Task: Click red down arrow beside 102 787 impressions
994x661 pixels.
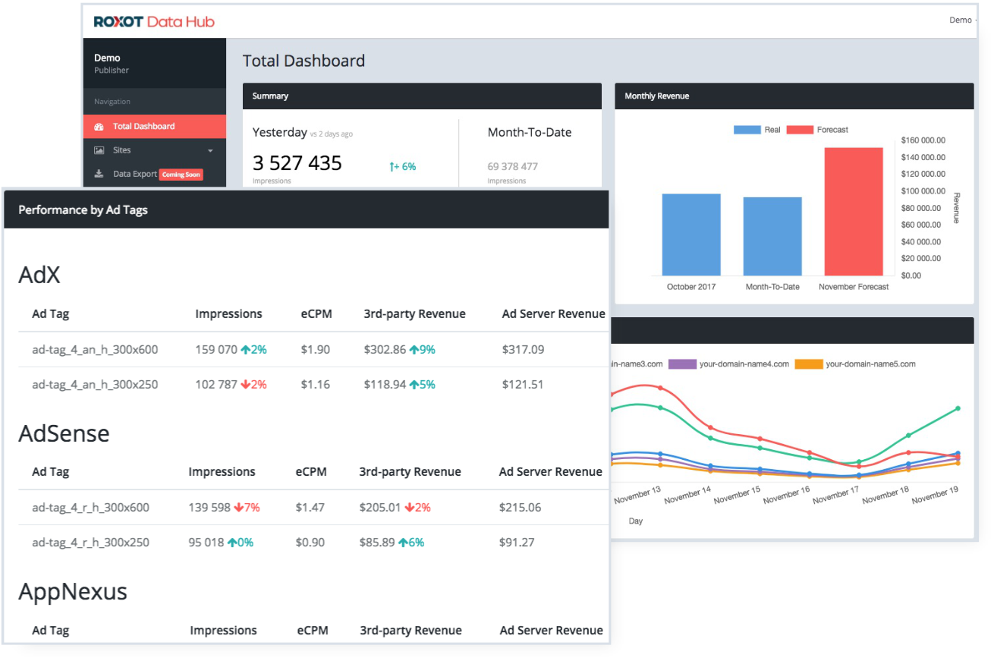Action: tap(245, 385)
